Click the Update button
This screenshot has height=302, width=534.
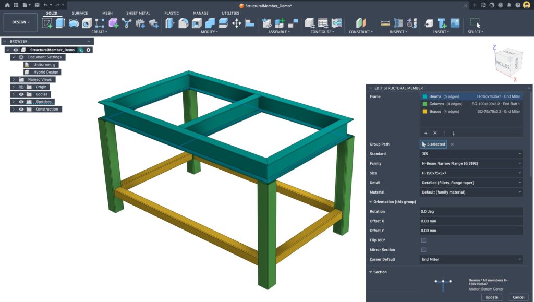click(x=491, y=297)
